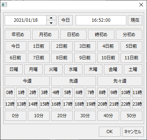The height and width of the screenshot is (140, 147).
Task: Pick the 16時 hour button
Action: (56, 104)
